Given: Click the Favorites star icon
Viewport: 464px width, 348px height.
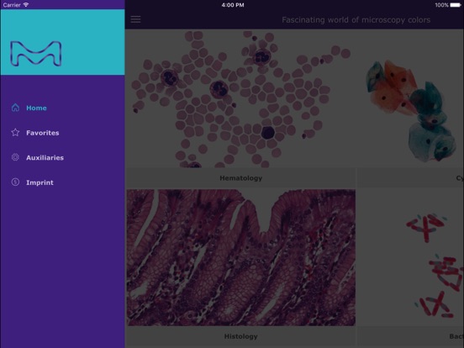Looking at the screenshot, I should pyautogui.click(x=15, y=132).
